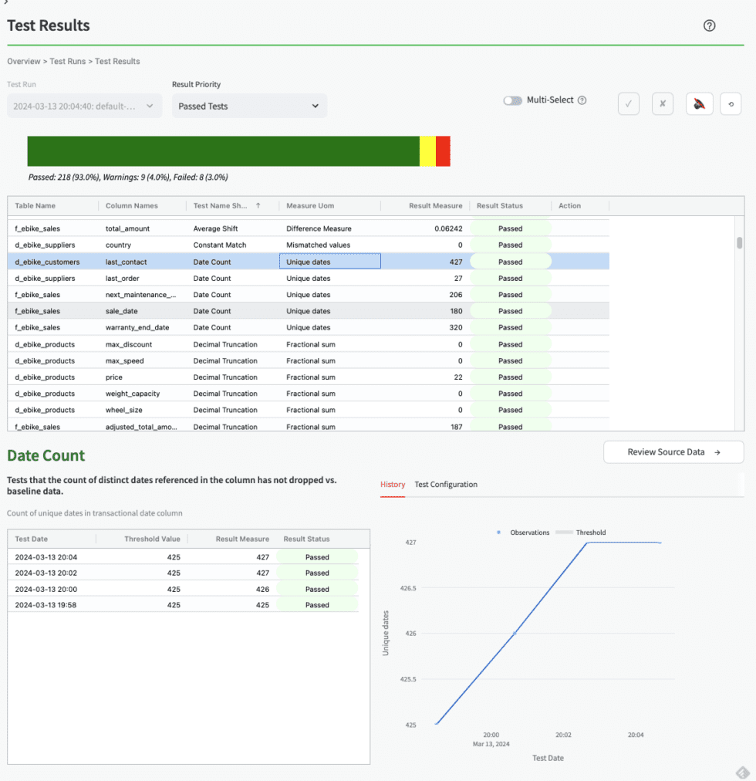Click the sort arrow on Test Name column
Screen dimensions: 756x781
(x=257, y=206)
